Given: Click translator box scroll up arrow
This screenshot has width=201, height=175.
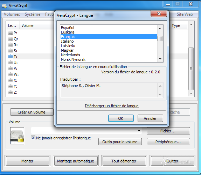Looking at the screenshot, I should (160, 86).
